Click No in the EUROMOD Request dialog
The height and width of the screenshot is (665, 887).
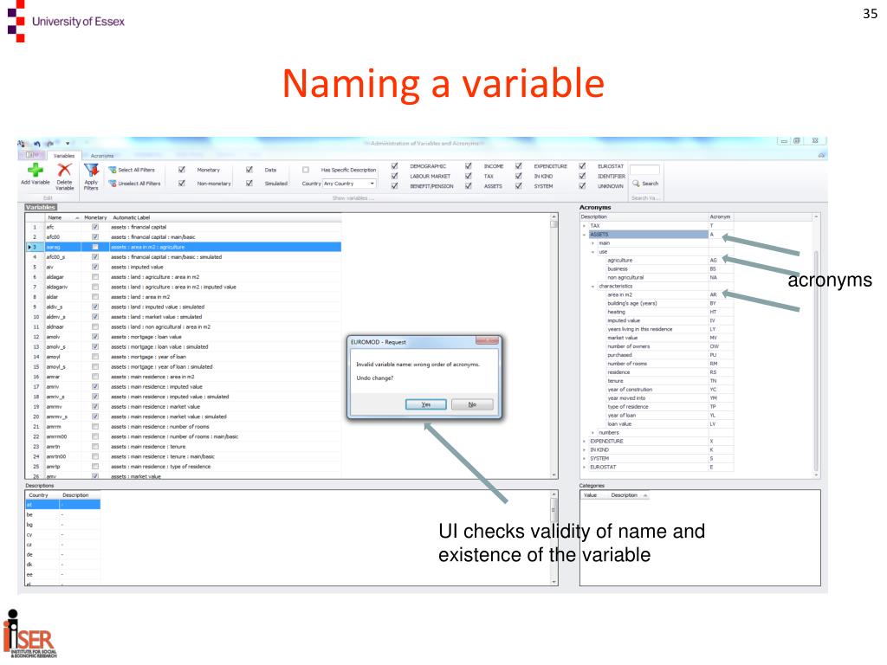pos(472,404)
